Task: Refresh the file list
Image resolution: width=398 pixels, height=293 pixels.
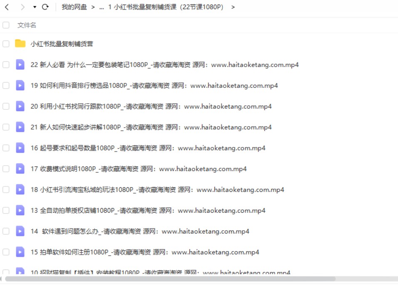Action: tap(45, 7)
